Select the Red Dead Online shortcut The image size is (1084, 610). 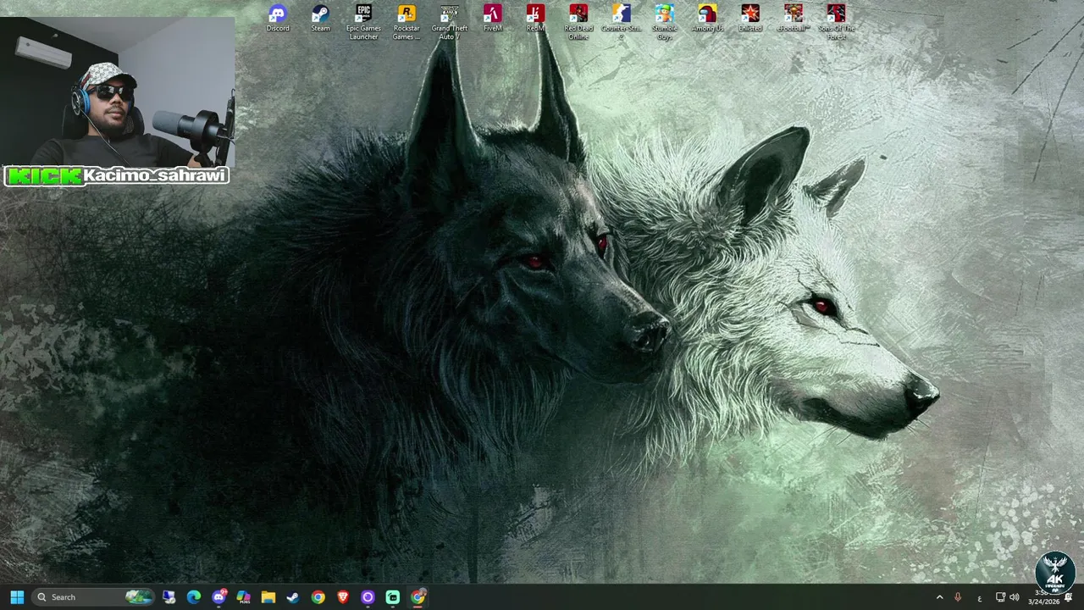[578, 22]
